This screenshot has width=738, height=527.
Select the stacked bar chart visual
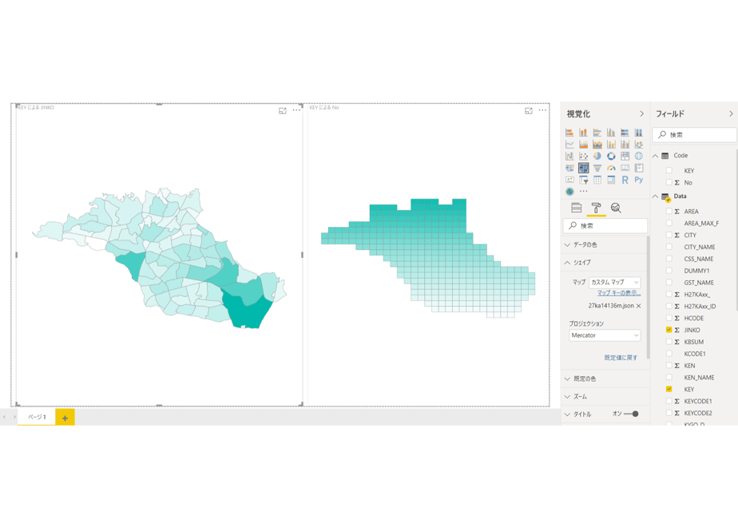point(569,133)
